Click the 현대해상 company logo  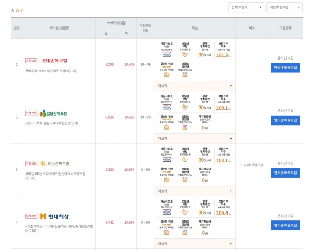tap(54, 216)
